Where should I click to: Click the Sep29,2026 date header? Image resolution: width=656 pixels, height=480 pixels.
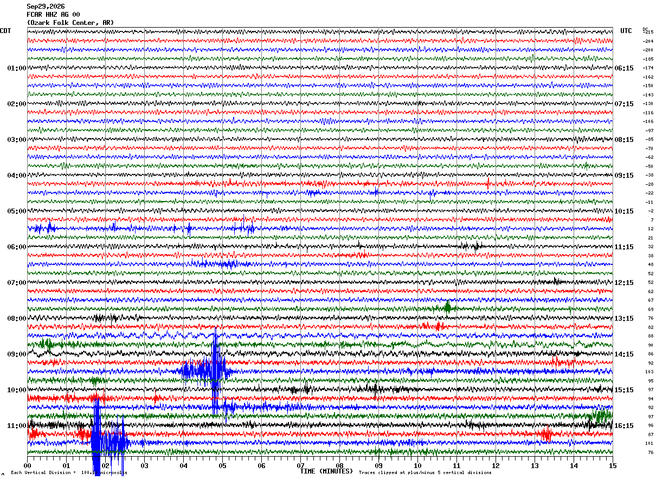tap(46, 7)
